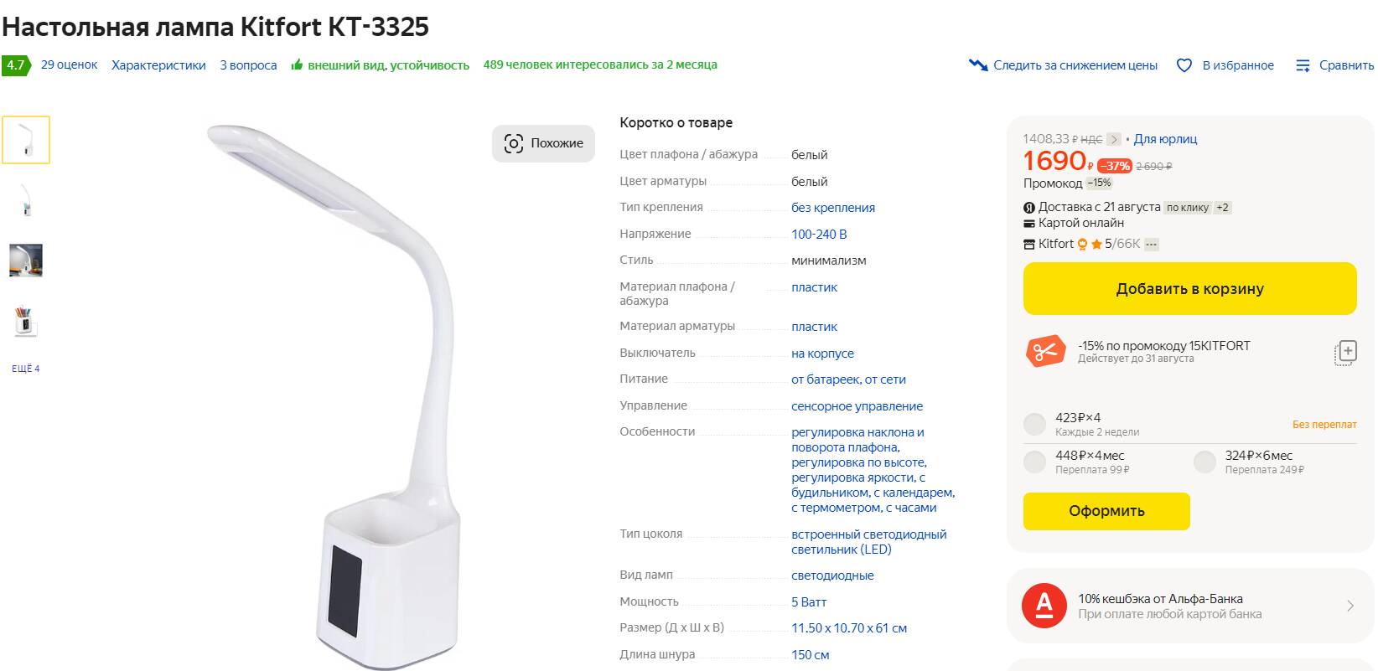Click the compare list icon
Image resolution: width=1378 pixels, height=671 pixels.
[1303, 65]
